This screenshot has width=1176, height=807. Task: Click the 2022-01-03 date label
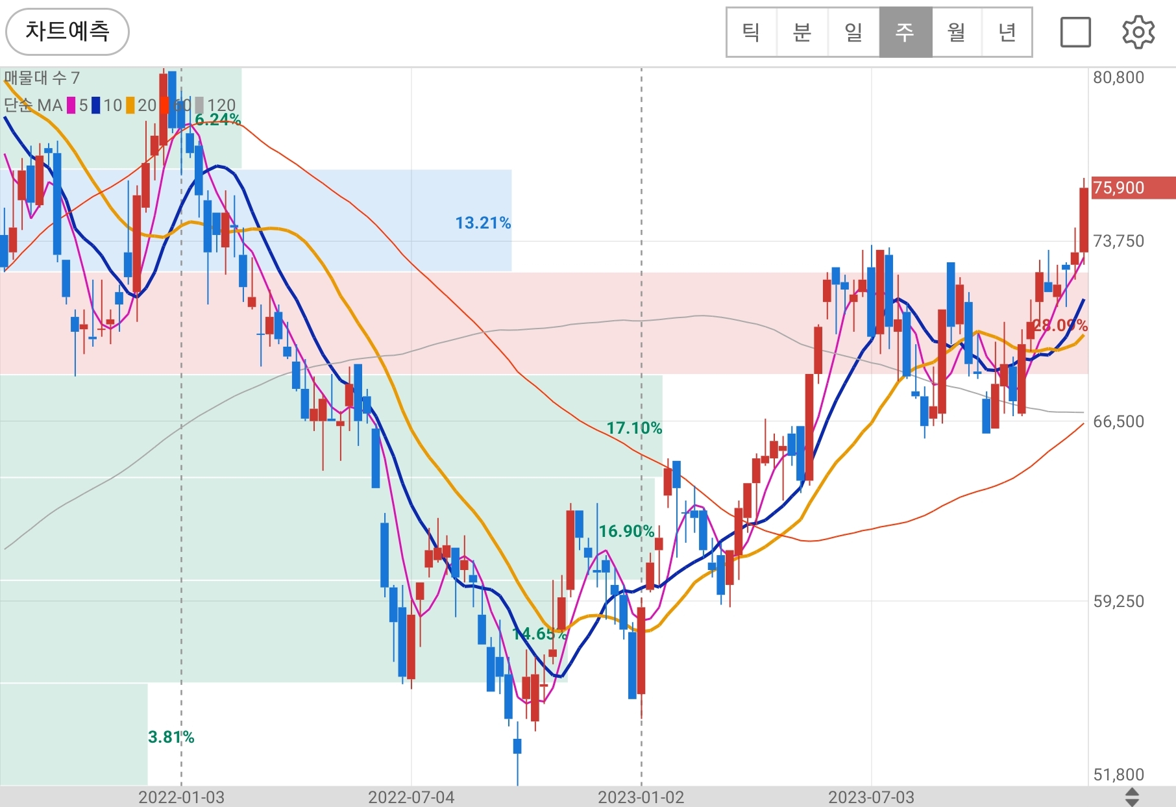pos(181,797)
